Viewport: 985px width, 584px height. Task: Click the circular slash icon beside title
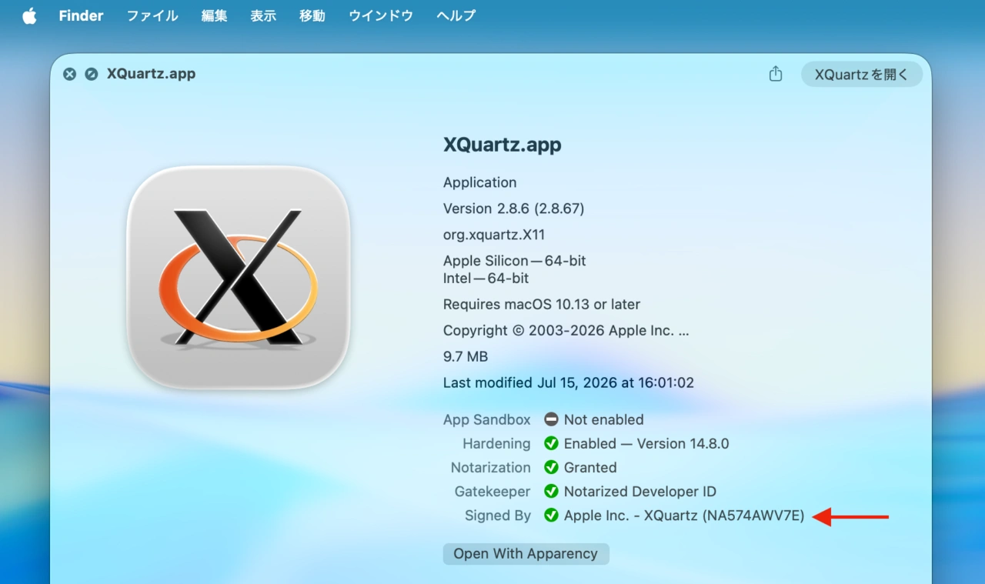91,74
